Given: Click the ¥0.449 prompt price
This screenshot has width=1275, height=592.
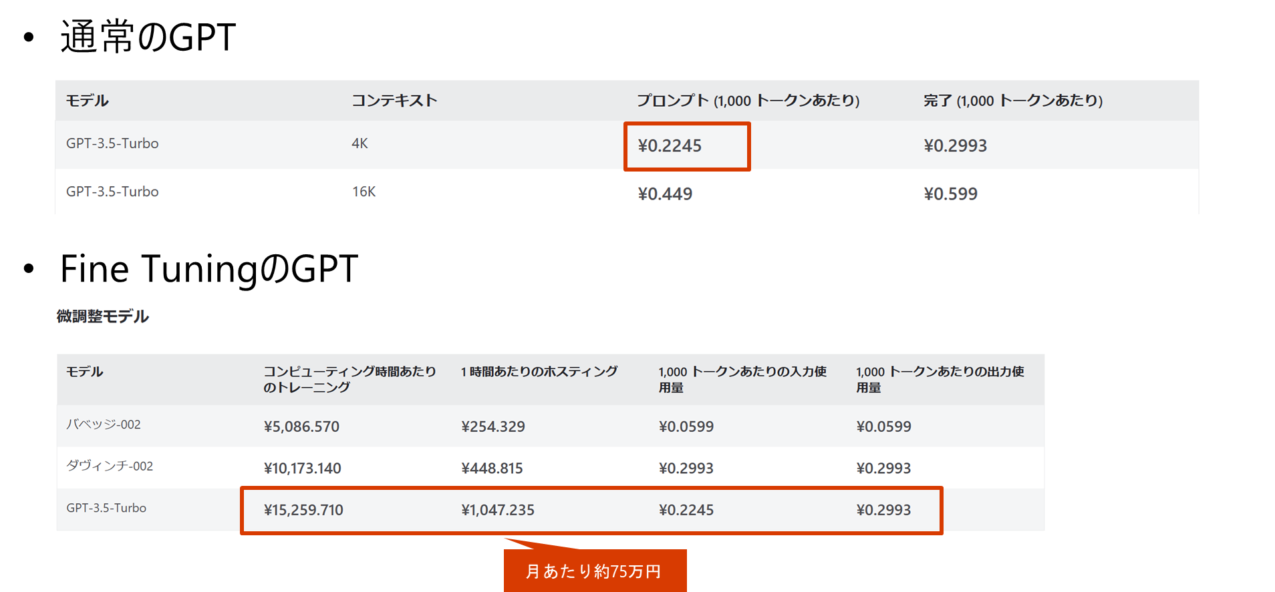Looking at the screenshot, I should [665, 194].
